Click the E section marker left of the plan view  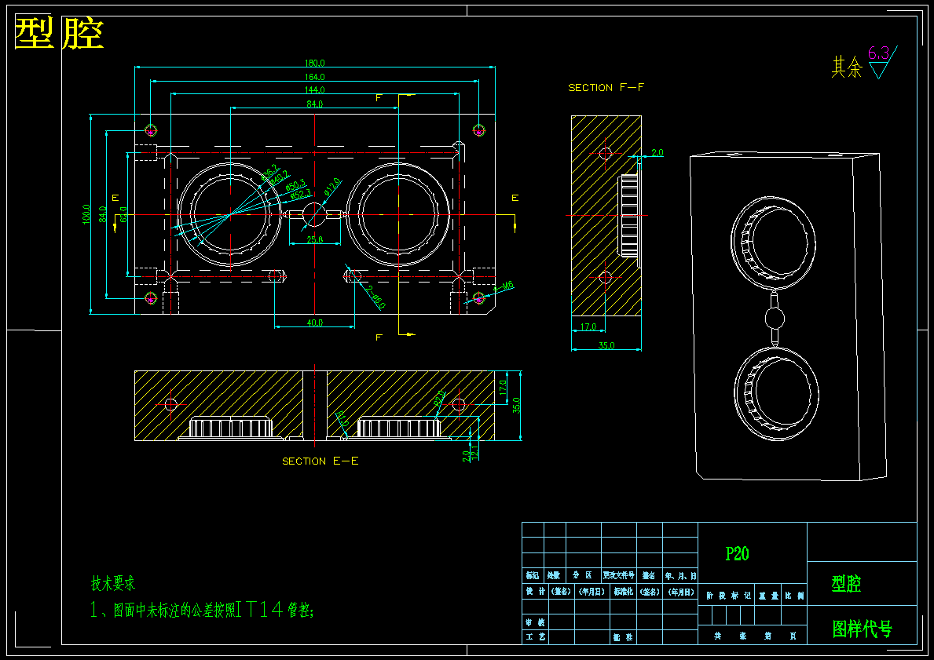pyautogui.click(x=115, y=198)
